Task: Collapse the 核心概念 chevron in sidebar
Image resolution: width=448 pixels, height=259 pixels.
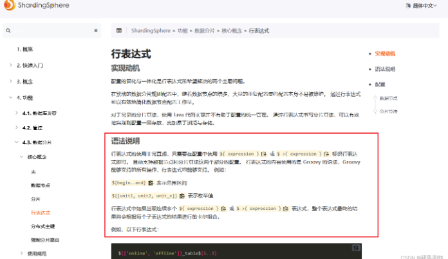Action: click(22, 157)
